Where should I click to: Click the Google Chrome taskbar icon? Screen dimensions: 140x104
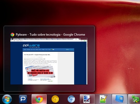(39, 99)
